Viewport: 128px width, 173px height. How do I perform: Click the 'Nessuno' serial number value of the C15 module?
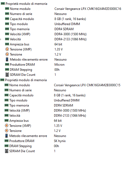pyautogui.click(x=60, y=90)
